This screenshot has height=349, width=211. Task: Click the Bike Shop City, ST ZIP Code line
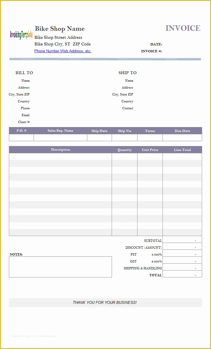point(63,44)
